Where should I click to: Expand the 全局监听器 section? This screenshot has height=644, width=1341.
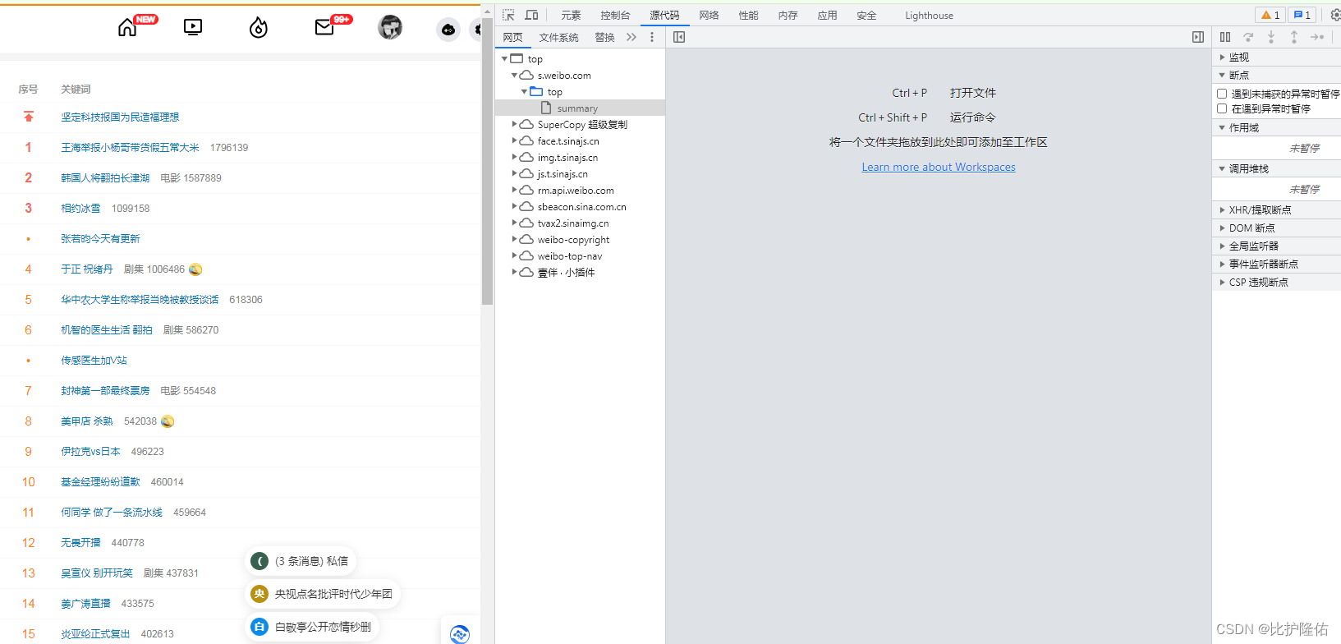click(x=1277, y=246)
